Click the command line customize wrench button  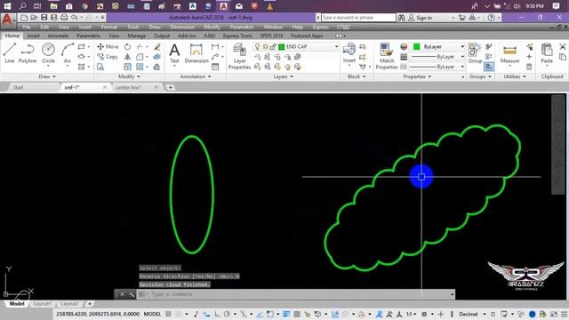pos(131,294)
